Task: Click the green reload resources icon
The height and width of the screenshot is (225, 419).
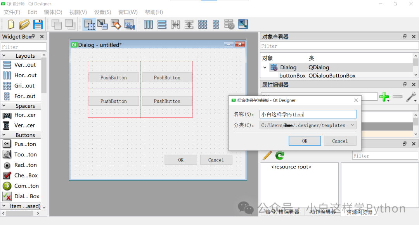Action: pos(280,155)
